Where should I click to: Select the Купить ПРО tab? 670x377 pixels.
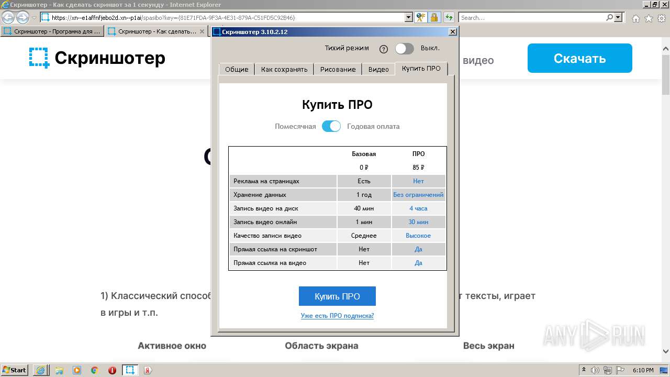point(421,68)
